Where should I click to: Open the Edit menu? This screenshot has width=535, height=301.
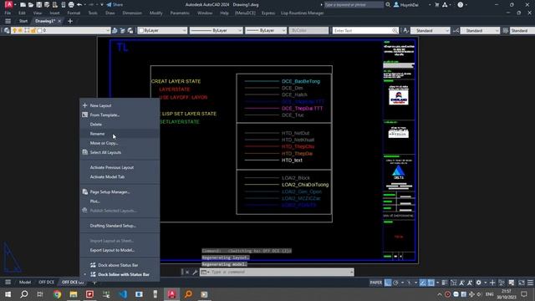pyautogui.click(x=22, y=13)
